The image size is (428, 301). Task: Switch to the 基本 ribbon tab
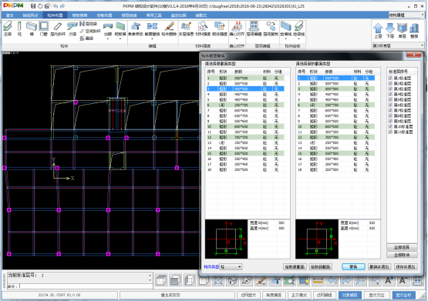10,15
